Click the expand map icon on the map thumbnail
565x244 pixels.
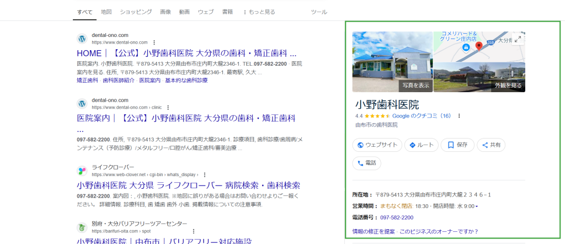tap(517, 39)
